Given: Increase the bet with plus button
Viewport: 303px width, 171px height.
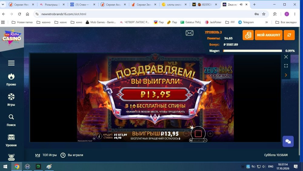Looking at the screenshot, I should [210, 133].
